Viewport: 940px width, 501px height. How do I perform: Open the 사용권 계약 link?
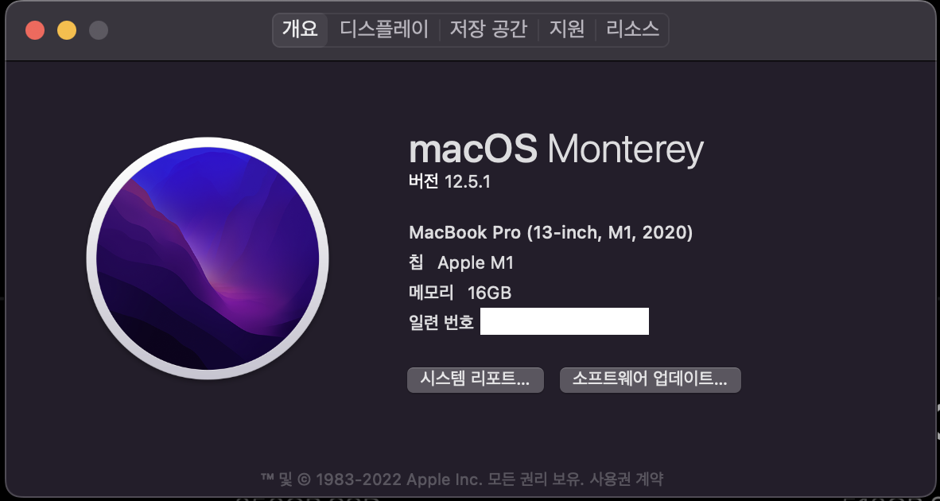click(627, 480)
